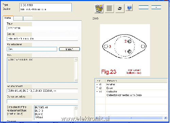Select the fourth entry in the data sheet list
Image resolution: width=170 pixels, height=123 pixels.
point(39,118)
